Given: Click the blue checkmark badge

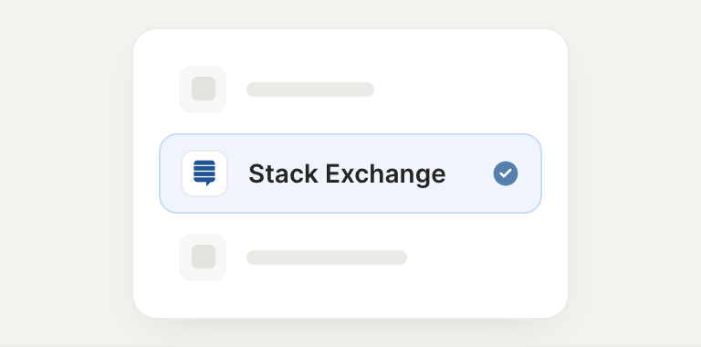Looking at the screenshot, I should click(506, 173).
